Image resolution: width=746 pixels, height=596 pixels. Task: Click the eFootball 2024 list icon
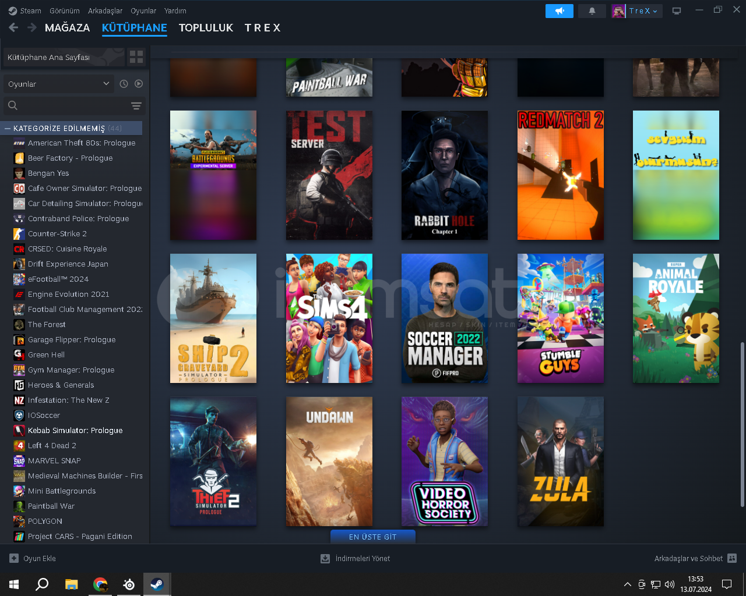click(x=19, y=279)
